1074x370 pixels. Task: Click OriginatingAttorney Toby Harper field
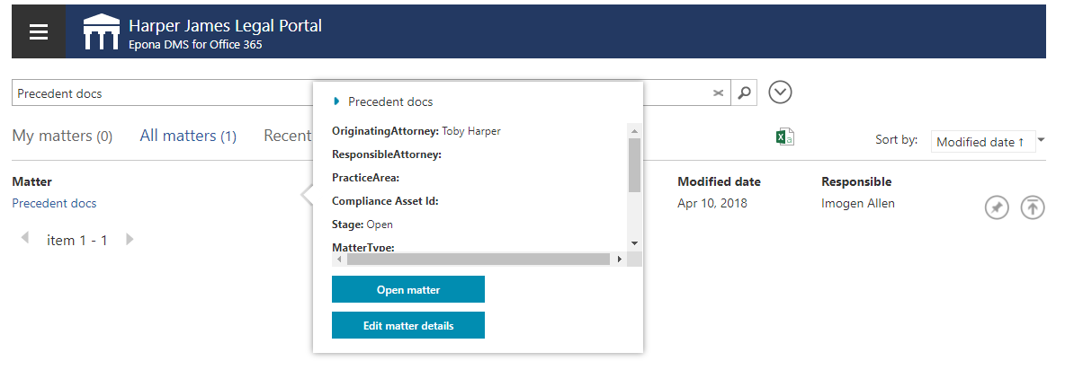[416, 130]
